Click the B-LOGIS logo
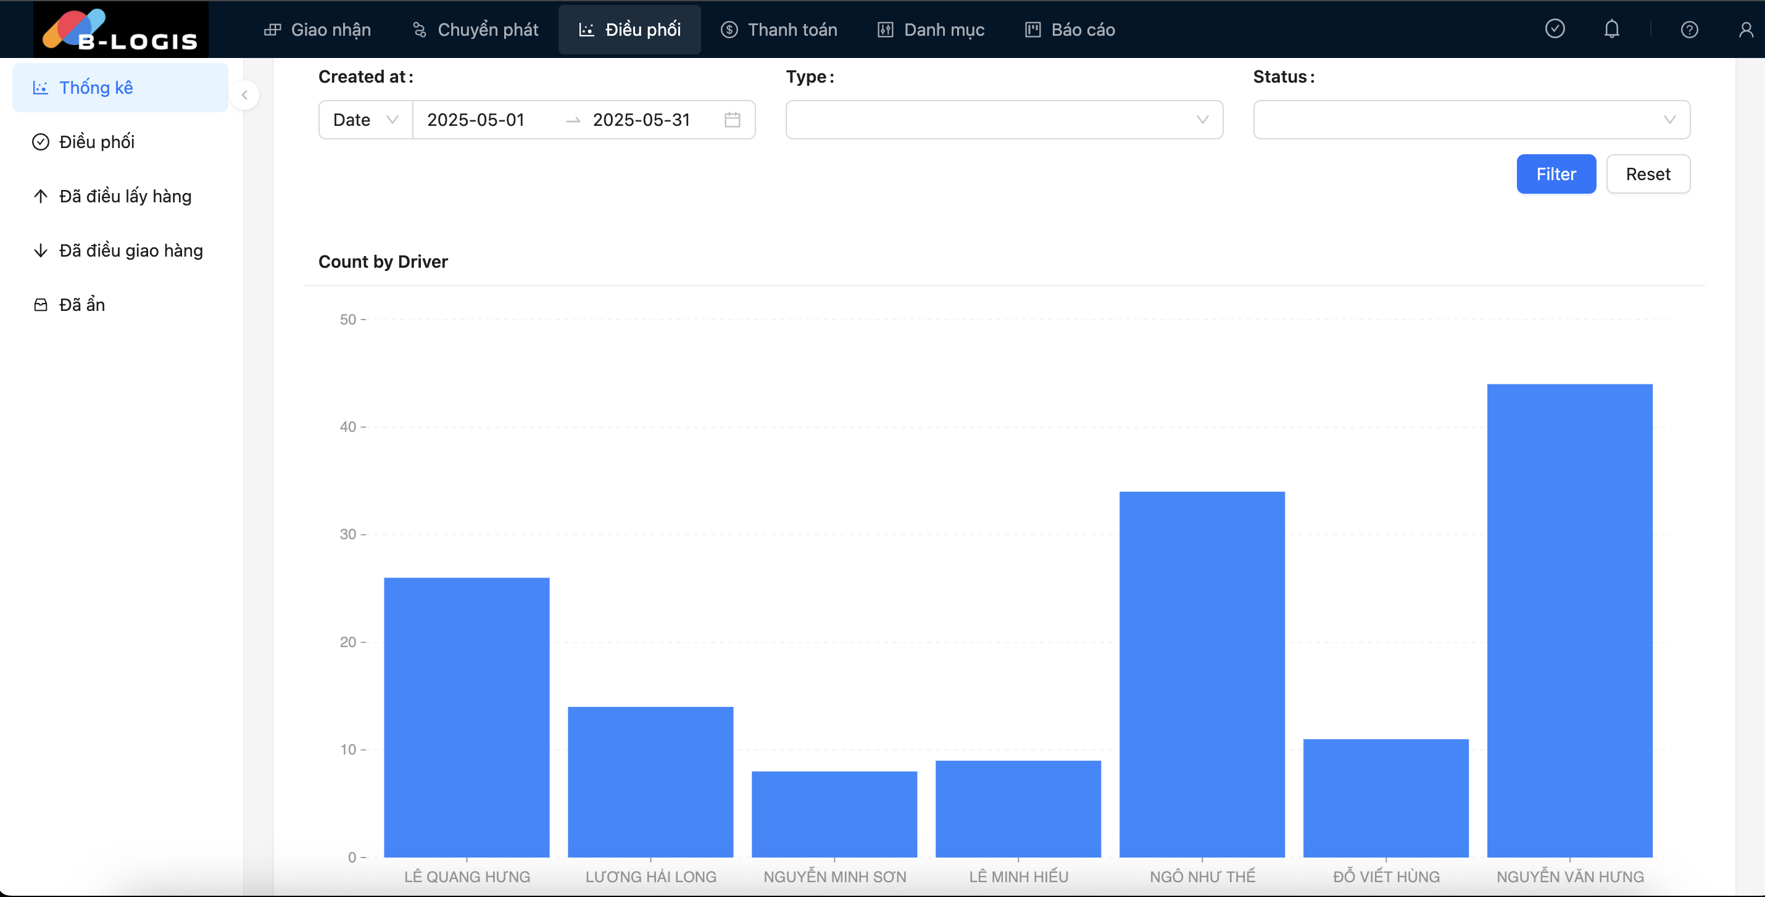Viewport: 1765px width, 897px height. (x=120, y=30)
